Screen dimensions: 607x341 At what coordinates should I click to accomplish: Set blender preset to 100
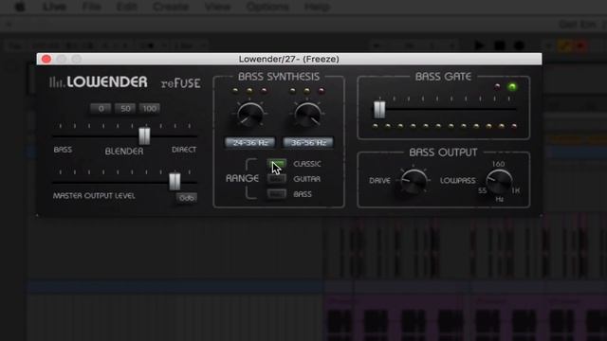pyautogui.click(x=150, y=108)
